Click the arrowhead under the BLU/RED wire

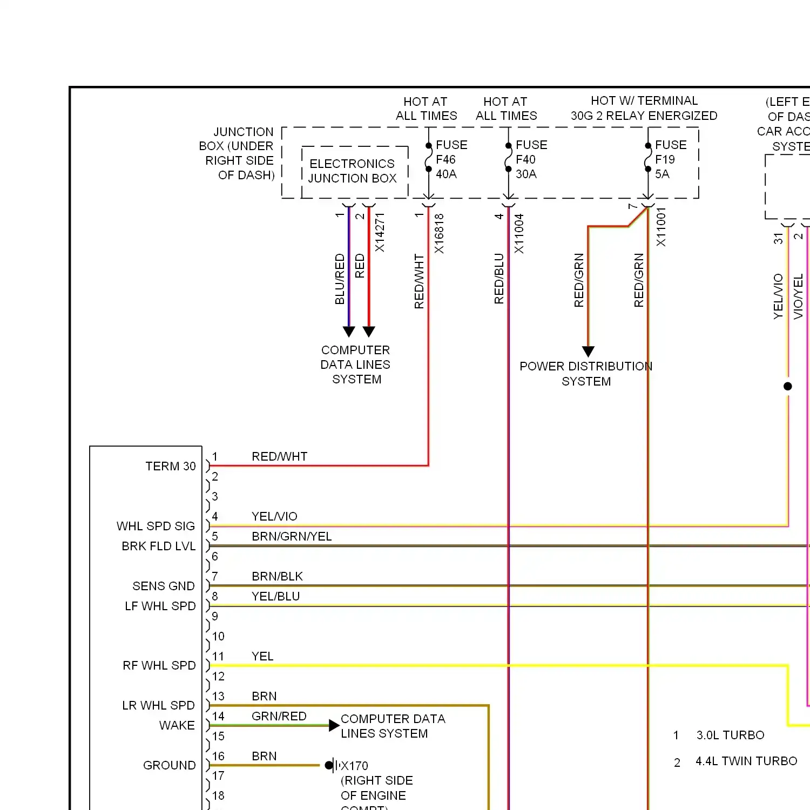pos(349,332)
